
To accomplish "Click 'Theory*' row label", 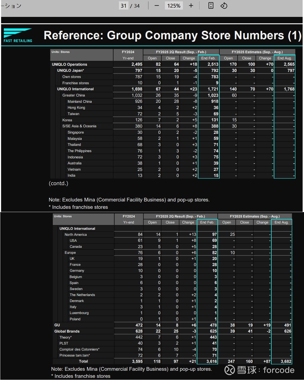I will coord(66,337).
